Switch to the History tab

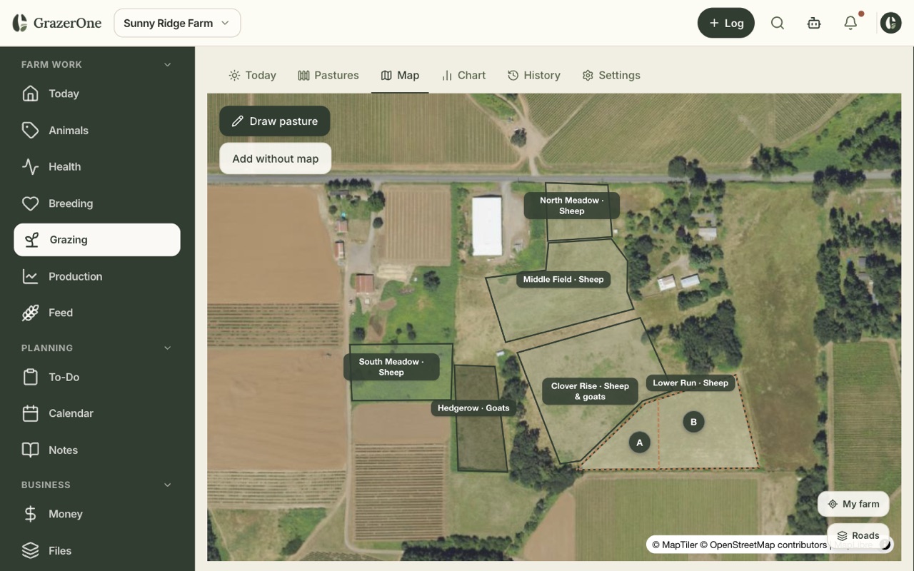[x=534, y=75]
